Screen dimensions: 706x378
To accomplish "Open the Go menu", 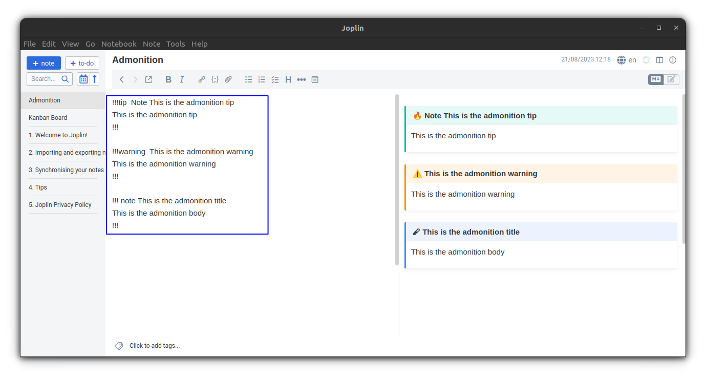I will (x=90, y=44).
